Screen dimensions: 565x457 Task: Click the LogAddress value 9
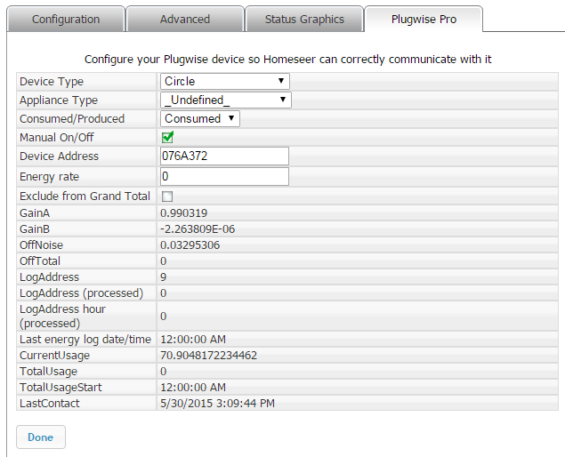click(x=163, y=277)
